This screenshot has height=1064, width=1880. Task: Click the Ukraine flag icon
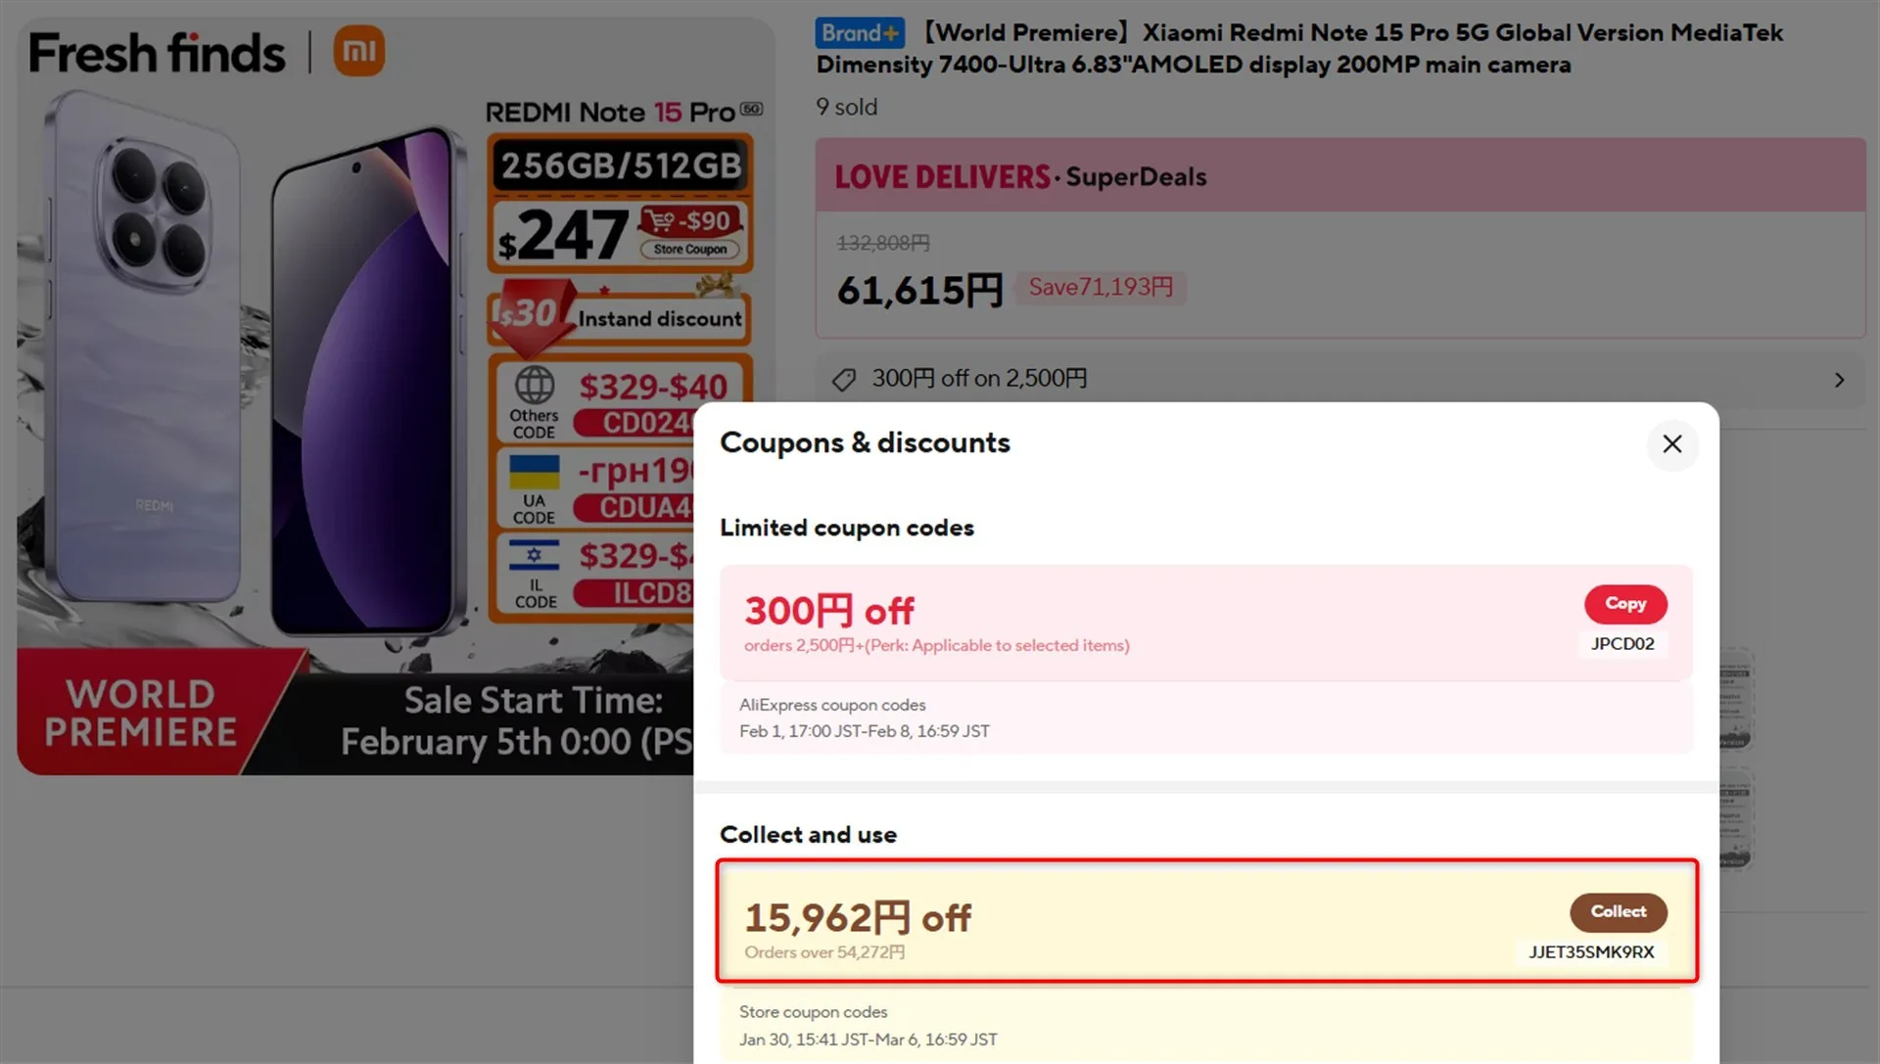click(x=535, y=472)
